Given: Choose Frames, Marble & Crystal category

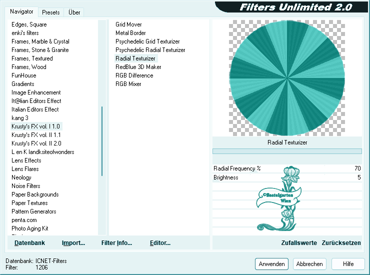Looking at the screenshot, I should click(40, 41).
